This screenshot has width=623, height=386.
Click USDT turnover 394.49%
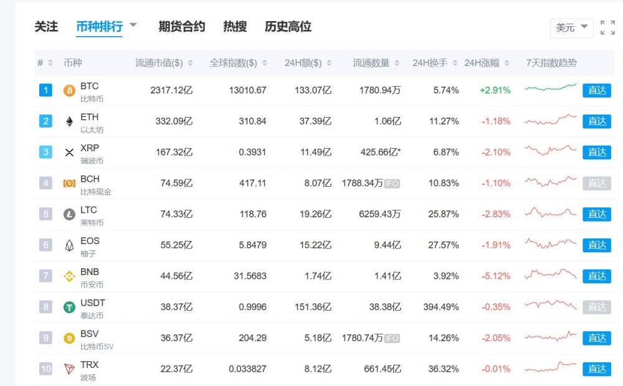(x=441, y=307)
